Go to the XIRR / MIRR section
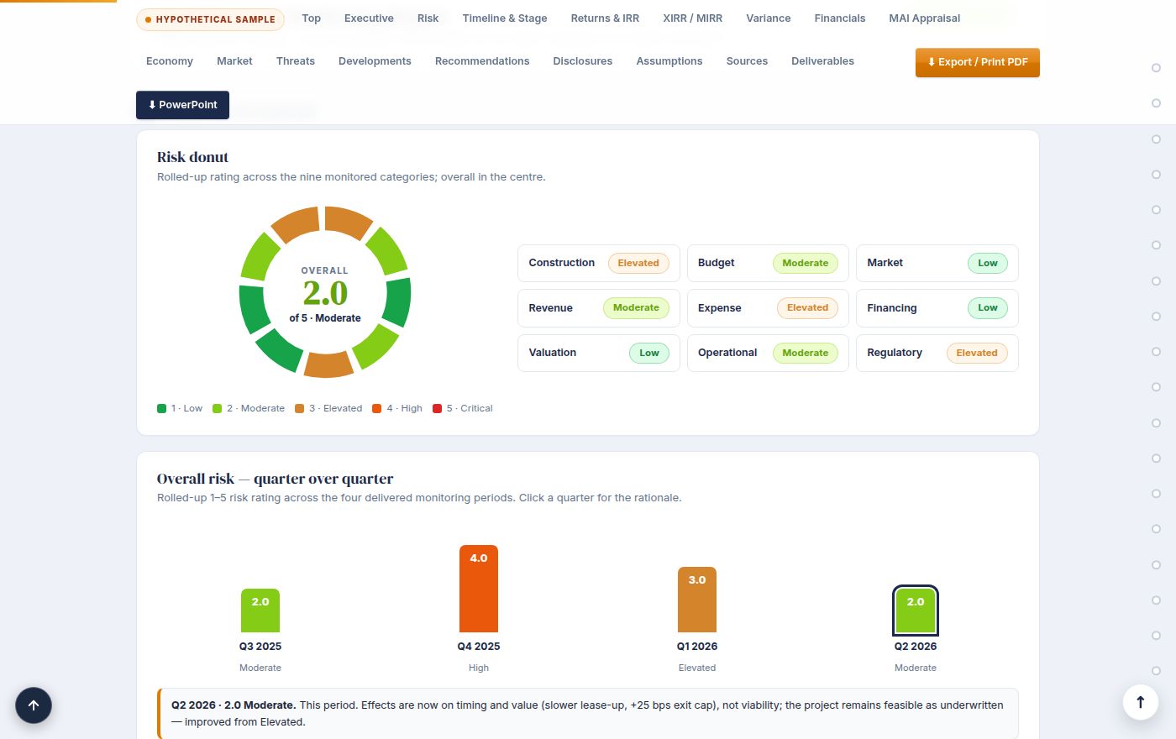The width and height of the screenshot is (1176, 739). [692, 18]
